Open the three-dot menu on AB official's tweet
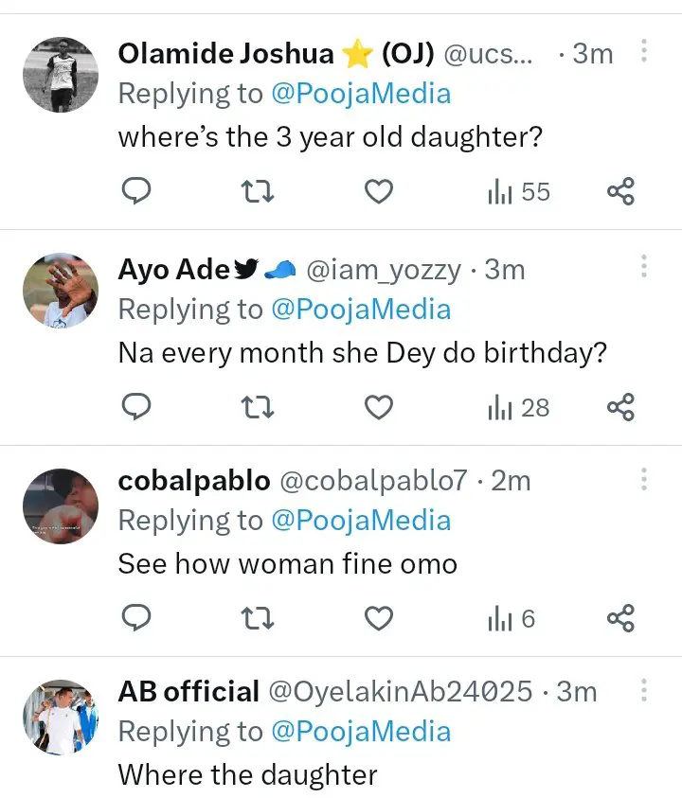 click(643, 689)
